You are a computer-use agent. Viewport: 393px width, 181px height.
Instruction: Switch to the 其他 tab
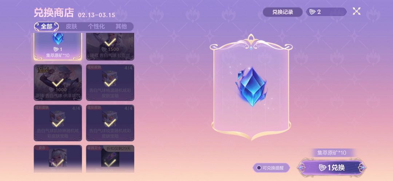click(121, 26)
